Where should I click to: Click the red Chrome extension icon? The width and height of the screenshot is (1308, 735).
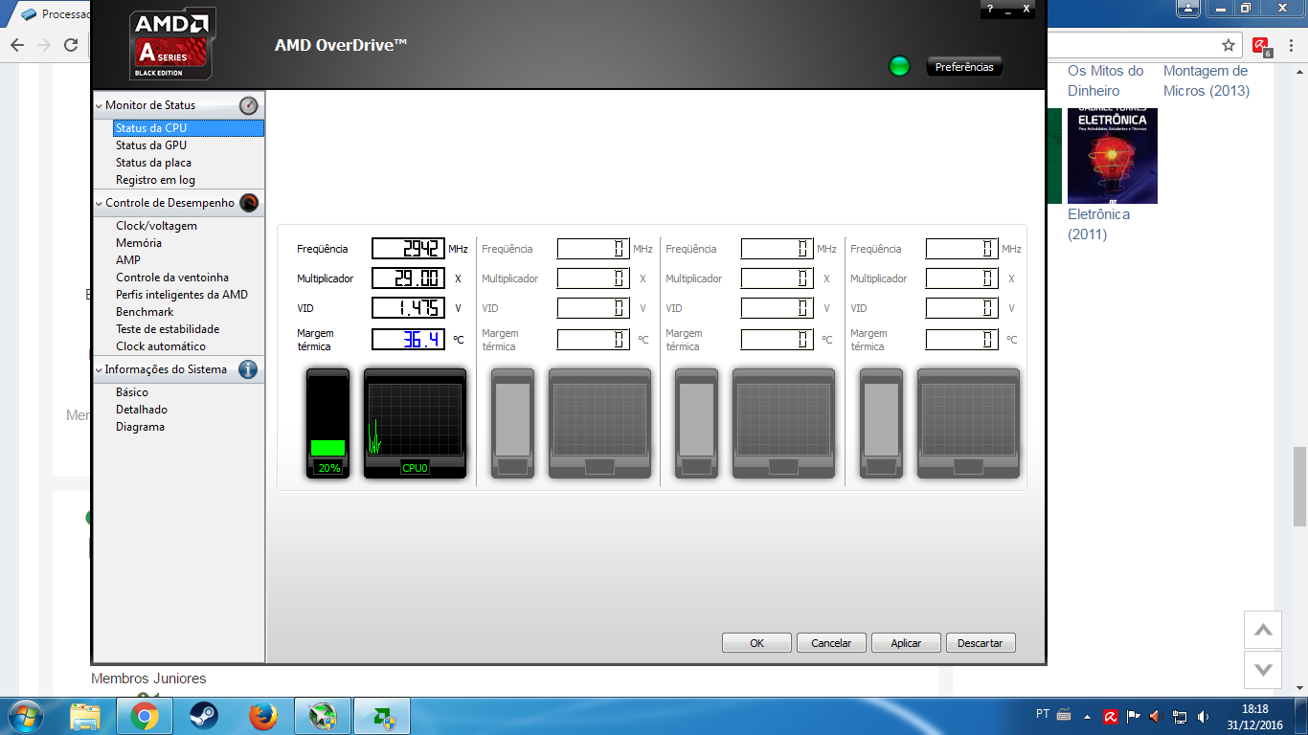(1261, 46)
